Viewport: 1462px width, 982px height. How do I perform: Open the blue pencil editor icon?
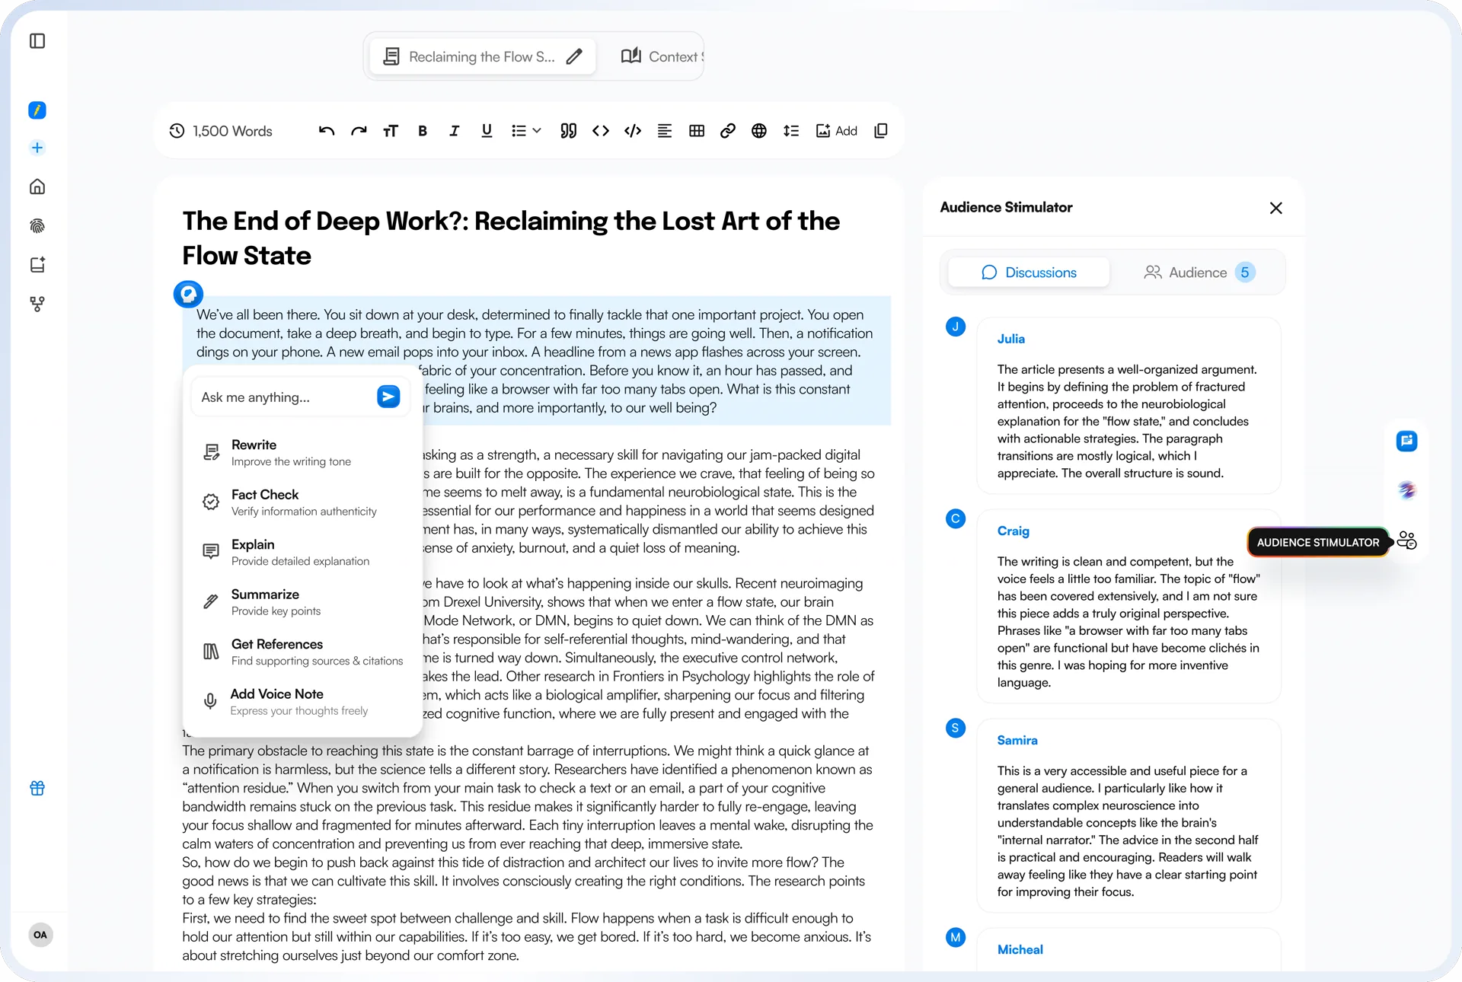pos(37,110)
